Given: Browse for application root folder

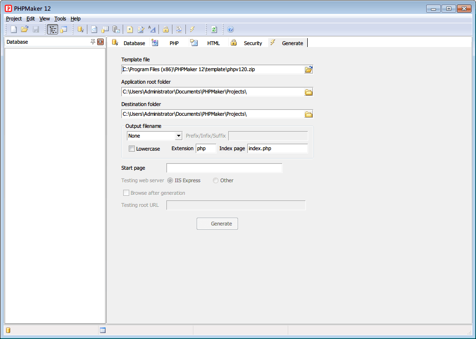Looking at the screenshot, I should point(309,92).
